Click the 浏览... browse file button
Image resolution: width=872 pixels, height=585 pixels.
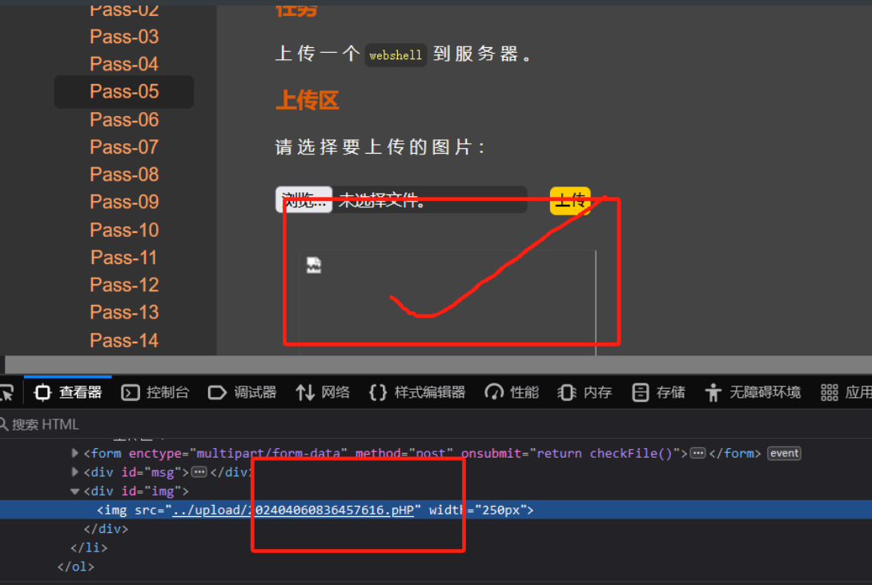303,199
